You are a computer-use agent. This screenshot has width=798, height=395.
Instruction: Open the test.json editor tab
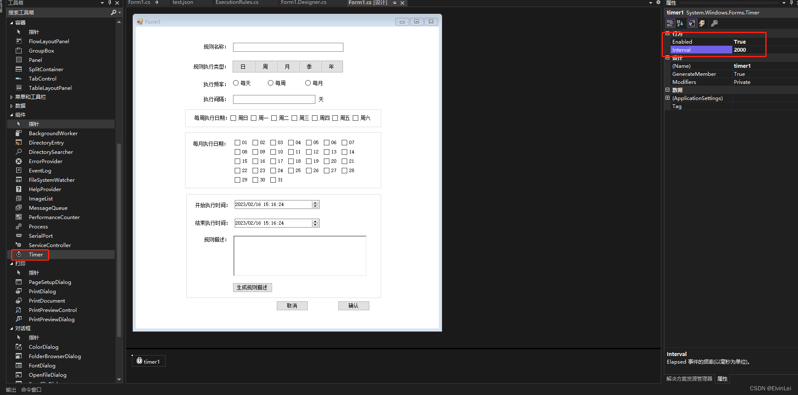pos(182,3)
